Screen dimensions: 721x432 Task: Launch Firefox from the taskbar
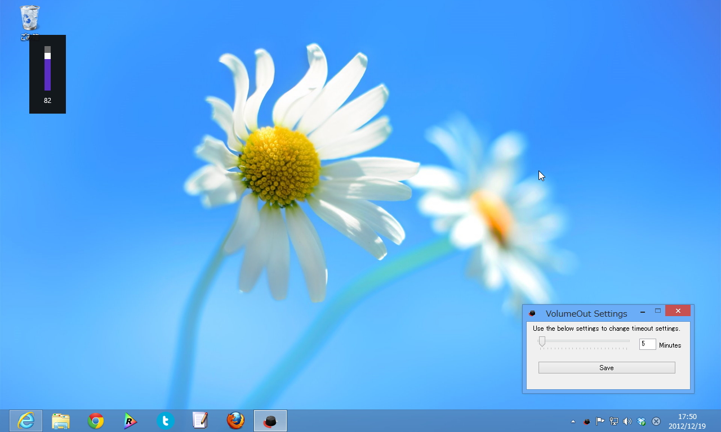[235, 420]
